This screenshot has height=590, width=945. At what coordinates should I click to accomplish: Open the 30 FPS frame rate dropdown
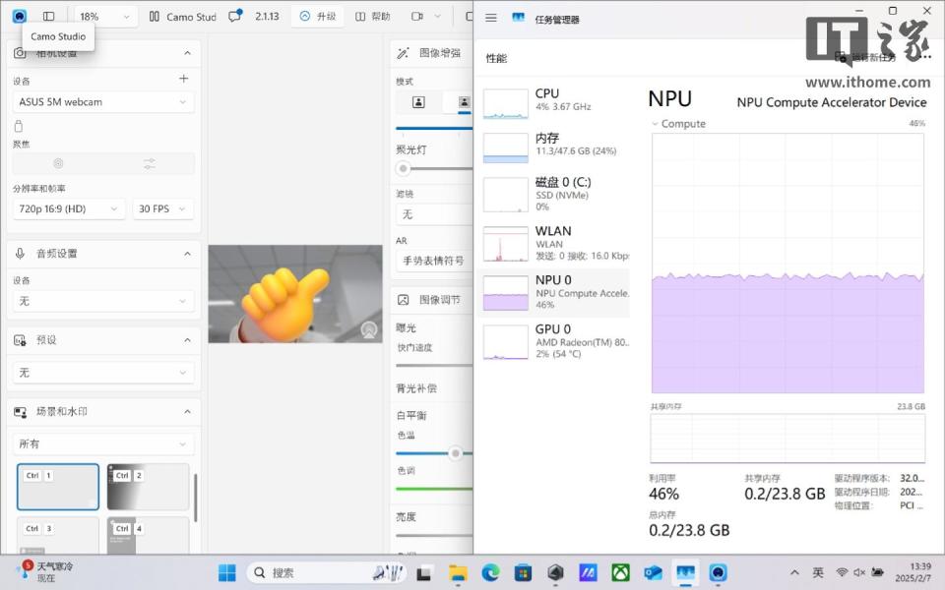[x=162, y=207]
